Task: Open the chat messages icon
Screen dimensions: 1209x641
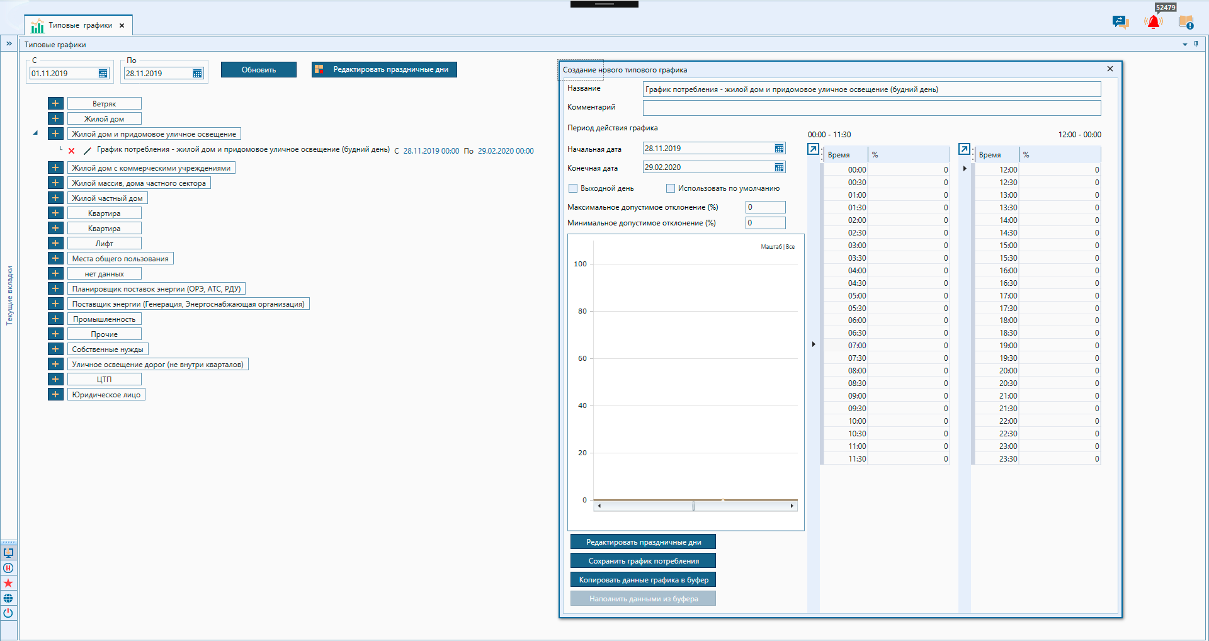Action: click(1120, 22)
